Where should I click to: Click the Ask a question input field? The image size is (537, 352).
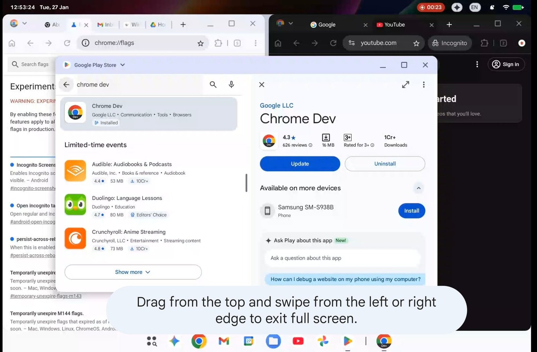[x=342, y=258]
